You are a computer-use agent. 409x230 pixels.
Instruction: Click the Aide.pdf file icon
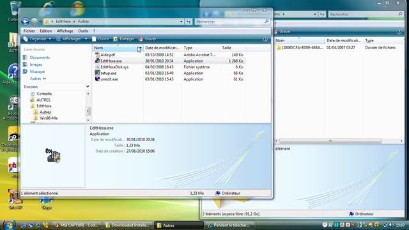tap(97, 55)
